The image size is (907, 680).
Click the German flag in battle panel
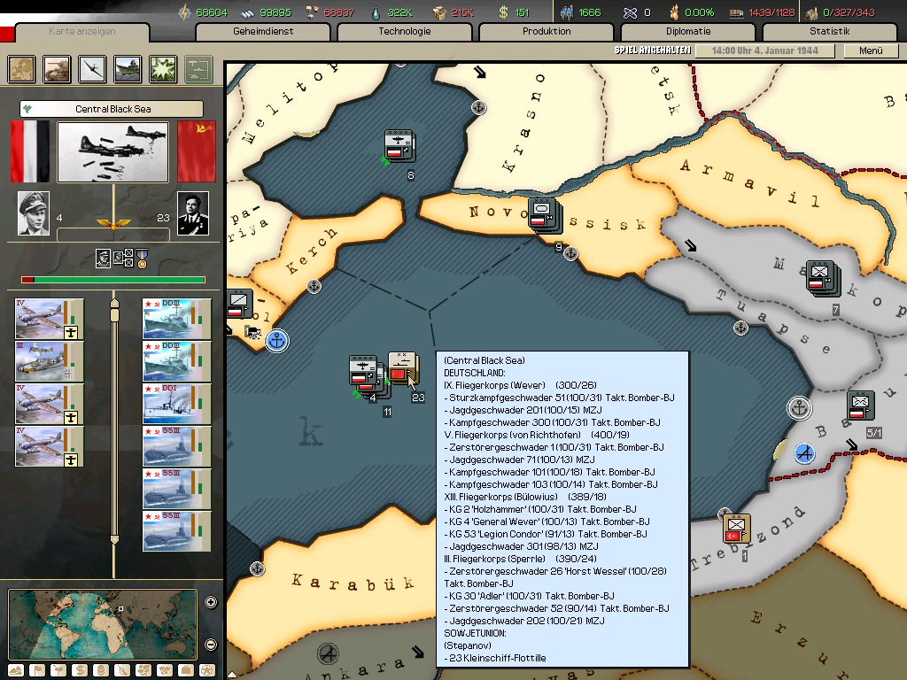coord(30,151)
